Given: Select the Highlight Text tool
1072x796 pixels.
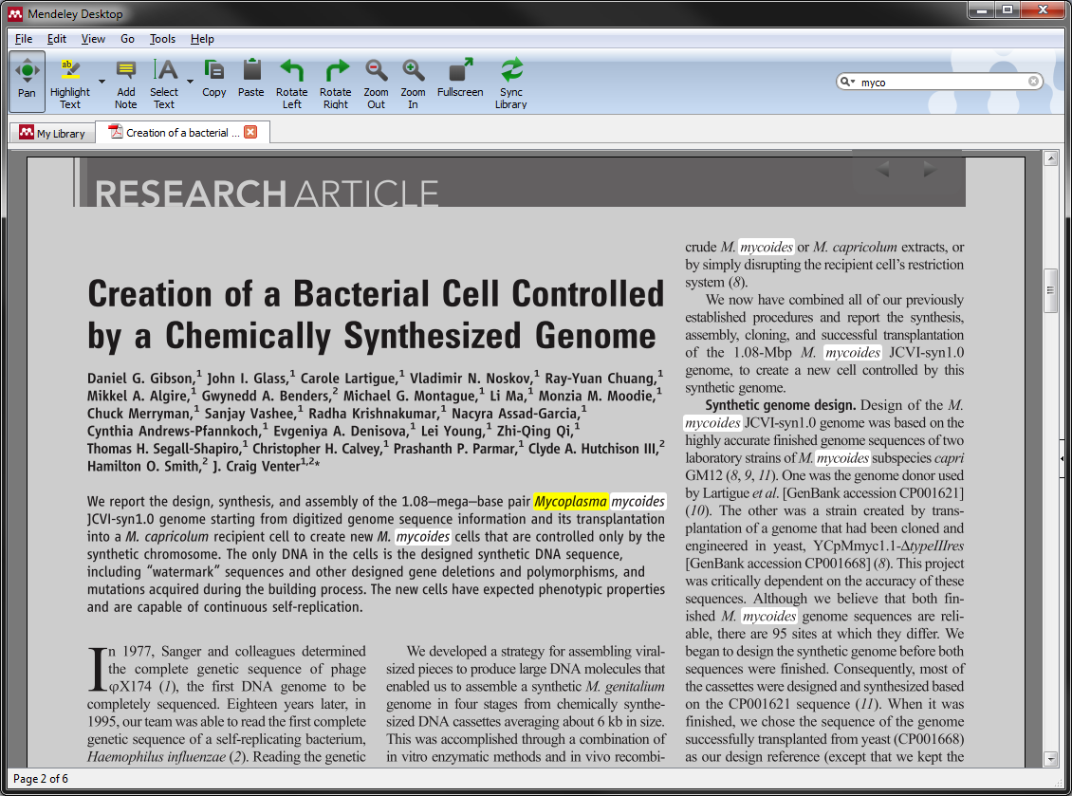Looking at the screenshot, I should click(x=70, y=84).
